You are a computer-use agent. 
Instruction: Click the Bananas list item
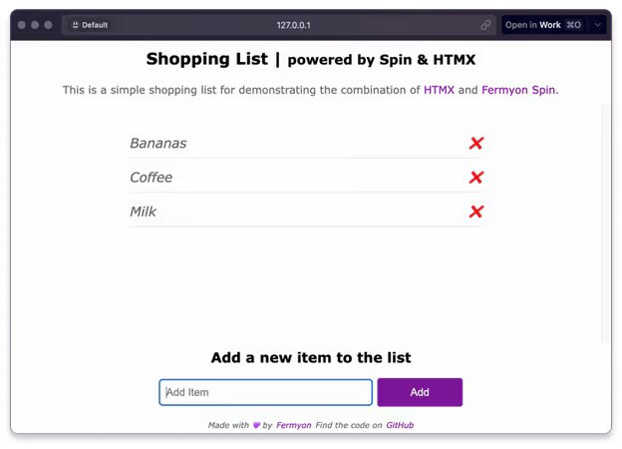tap(158, 144)
